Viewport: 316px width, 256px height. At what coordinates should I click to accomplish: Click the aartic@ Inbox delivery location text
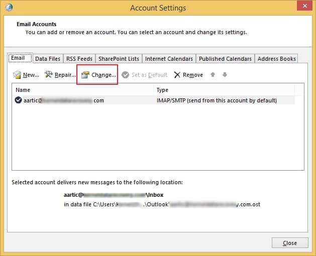pos(114,195)
